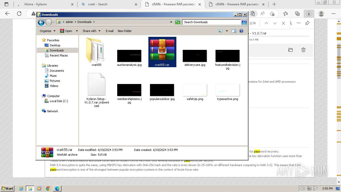Expand the Open button dropdown arrow
Screen dimensions: 341x192
coord(77,31)
